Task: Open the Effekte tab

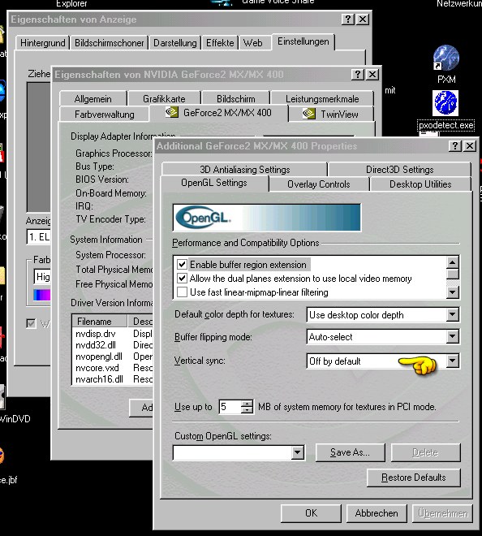Action: 220,43
